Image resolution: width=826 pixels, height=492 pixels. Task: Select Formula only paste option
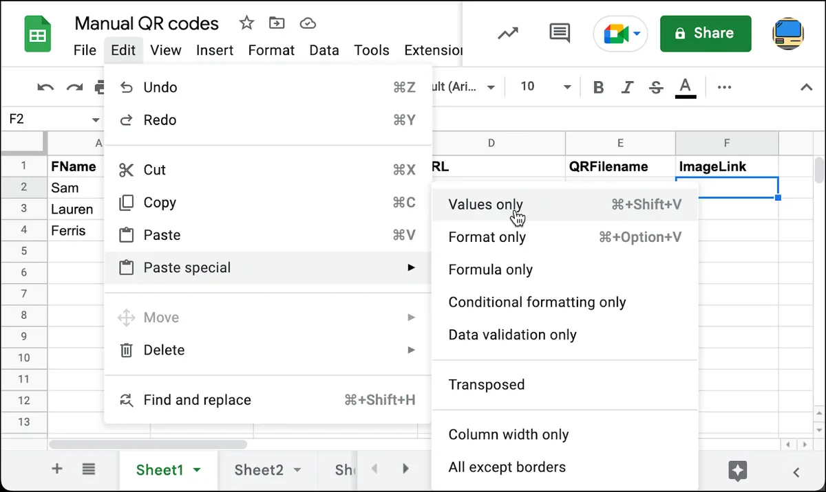tap(565, 270)
